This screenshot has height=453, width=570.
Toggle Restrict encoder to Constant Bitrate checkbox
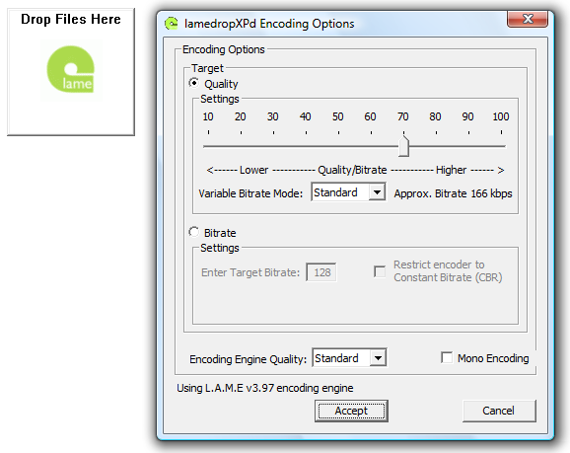380,271
